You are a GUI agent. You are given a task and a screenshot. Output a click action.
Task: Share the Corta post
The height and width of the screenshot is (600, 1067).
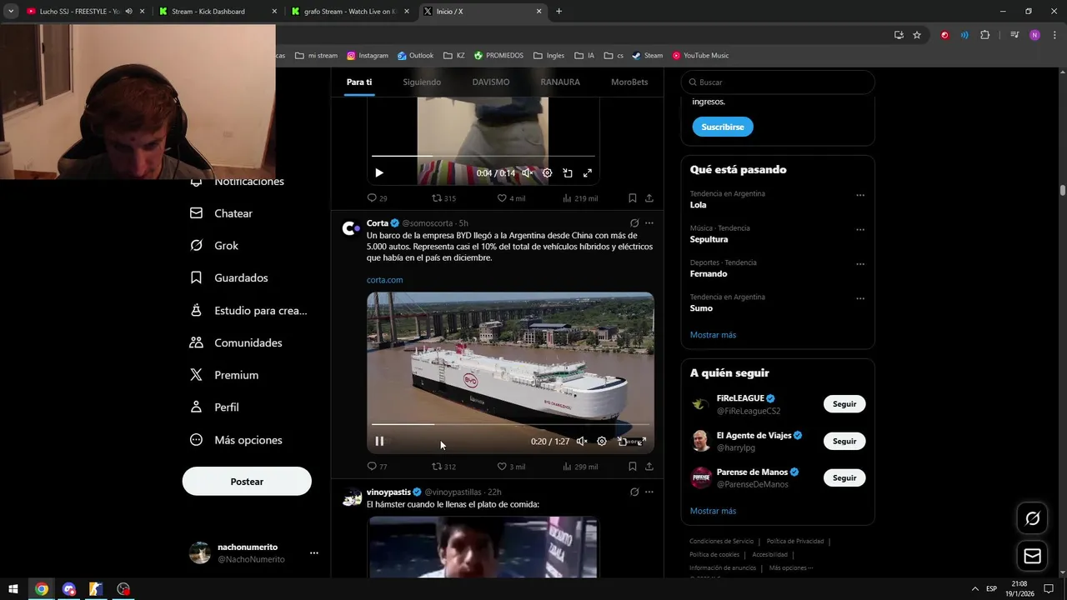click(649, 467)
